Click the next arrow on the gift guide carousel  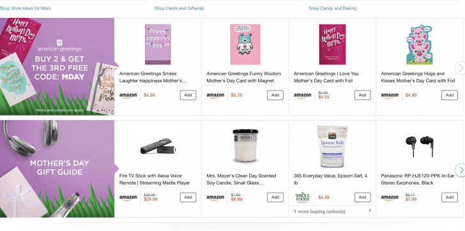tap(461, 170)
